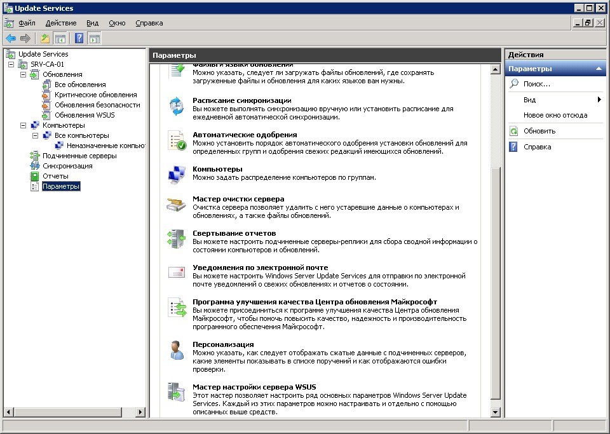
Task: Select Параметры node in tree
Action: 61,186
